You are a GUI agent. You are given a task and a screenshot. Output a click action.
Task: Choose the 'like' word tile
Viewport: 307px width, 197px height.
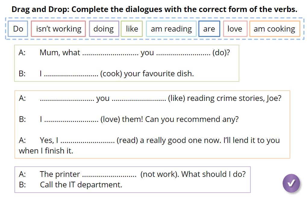[132, 29]
